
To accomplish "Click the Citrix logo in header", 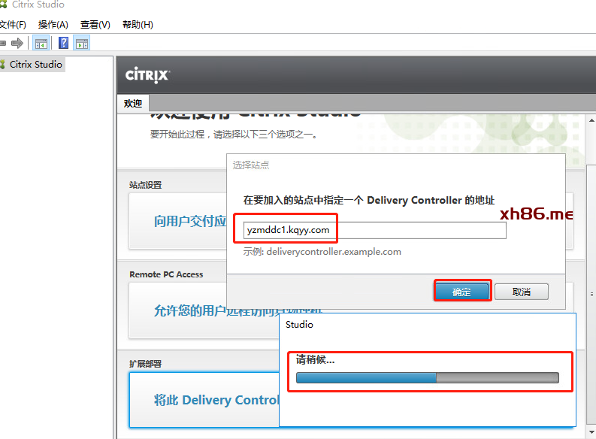I will 147,75.
